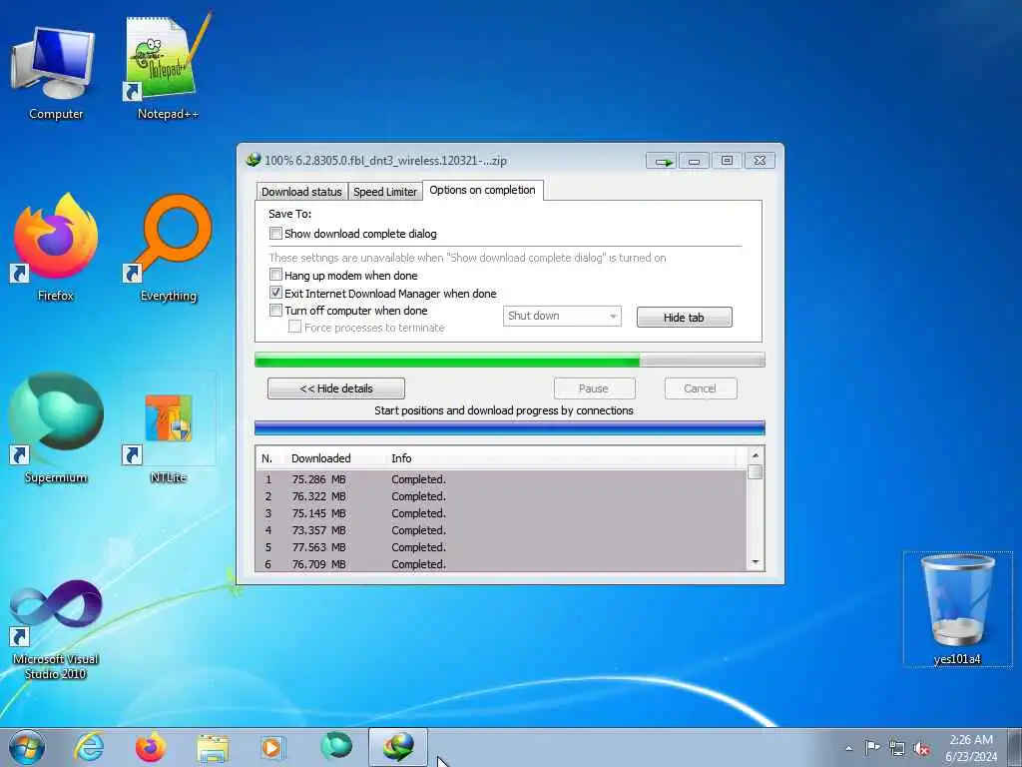The height and width of the screenshot is (767, 1022).
Task: Open Supermium from the taskbar
Action: (336, 746)
